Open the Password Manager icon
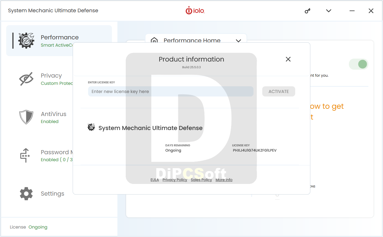This screenshot has height=237, width=383. [25, 155]
